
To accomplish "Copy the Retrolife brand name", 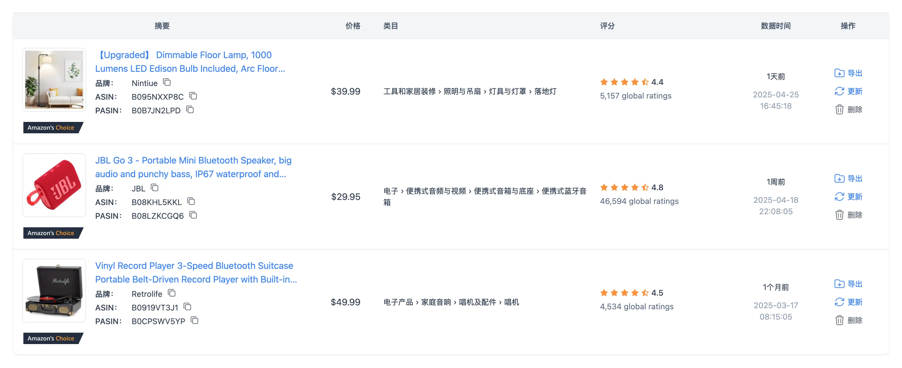I will click(x=172, y=293).
